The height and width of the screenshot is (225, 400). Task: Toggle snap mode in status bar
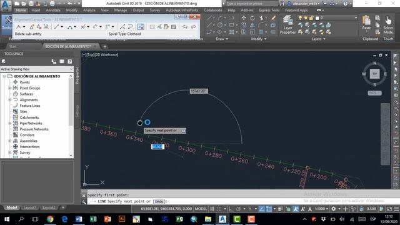coord(219,209)
